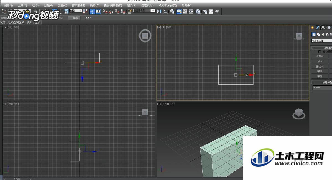Image resolution: width=332 pixels, height=180 pixels.
Task: Open the 组(G) menu
Action: tap(35, 5)
